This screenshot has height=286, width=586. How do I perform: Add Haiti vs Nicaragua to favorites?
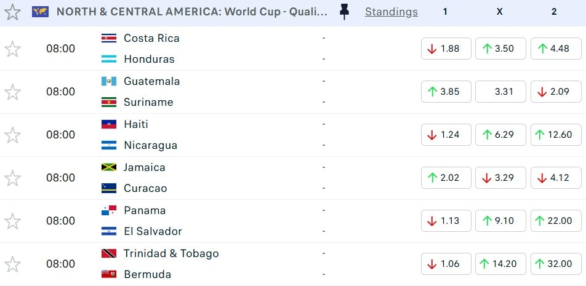13,135
